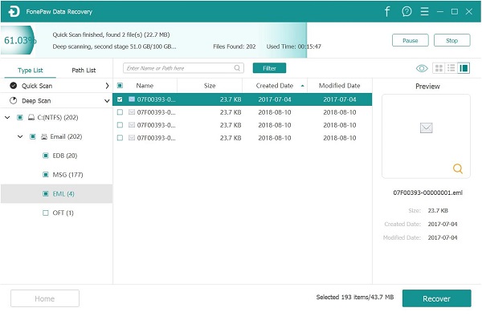Click the C: drive icon
This screenshot has height=316, width=482.
[x=31, y=117]
